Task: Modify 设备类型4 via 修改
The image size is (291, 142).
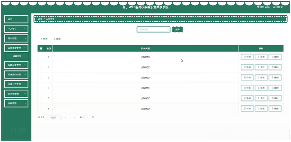Action: 261,88
